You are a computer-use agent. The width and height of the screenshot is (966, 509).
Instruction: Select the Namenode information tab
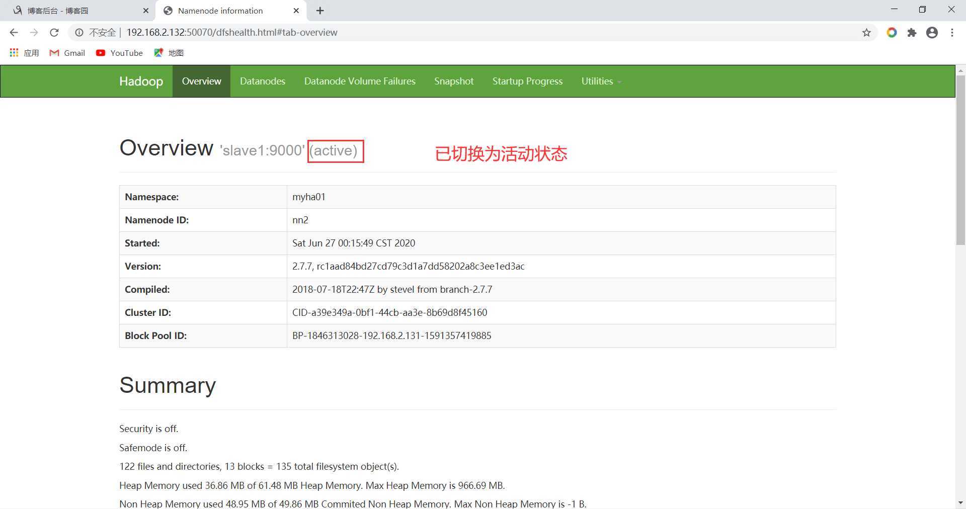pyautogui.click(x=231, y=11)
